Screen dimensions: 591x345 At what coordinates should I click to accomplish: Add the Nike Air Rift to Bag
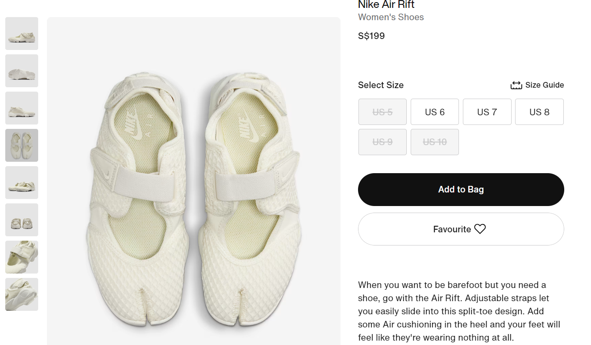461,189
